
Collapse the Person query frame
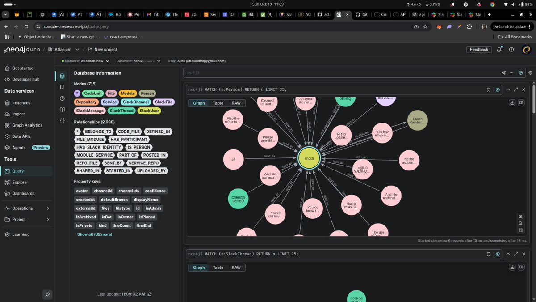click(507, 89)
